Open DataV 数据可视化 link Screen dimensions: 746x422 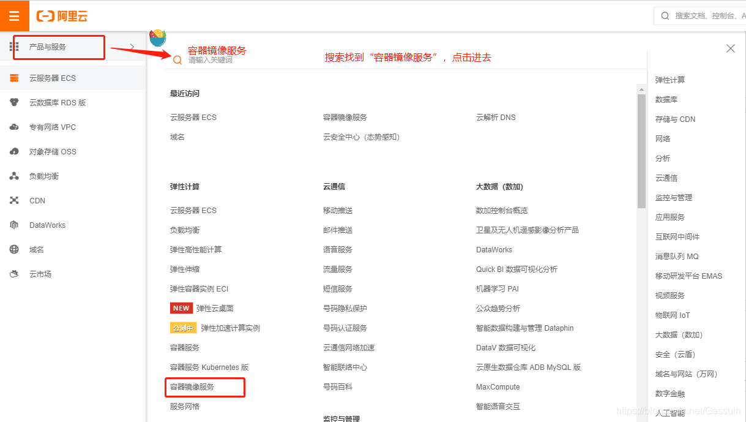tap(505, 348)
